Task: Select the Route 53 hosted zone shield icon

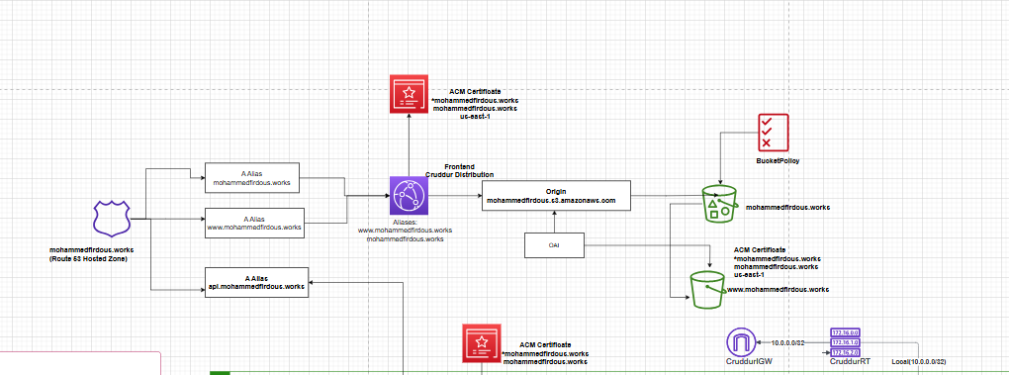Action: (x=112, y=218)
